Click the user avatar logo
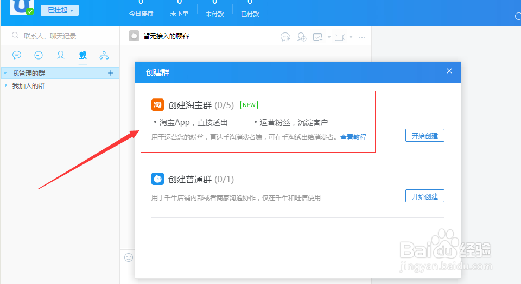521x284 pixels. coord(22,7)
